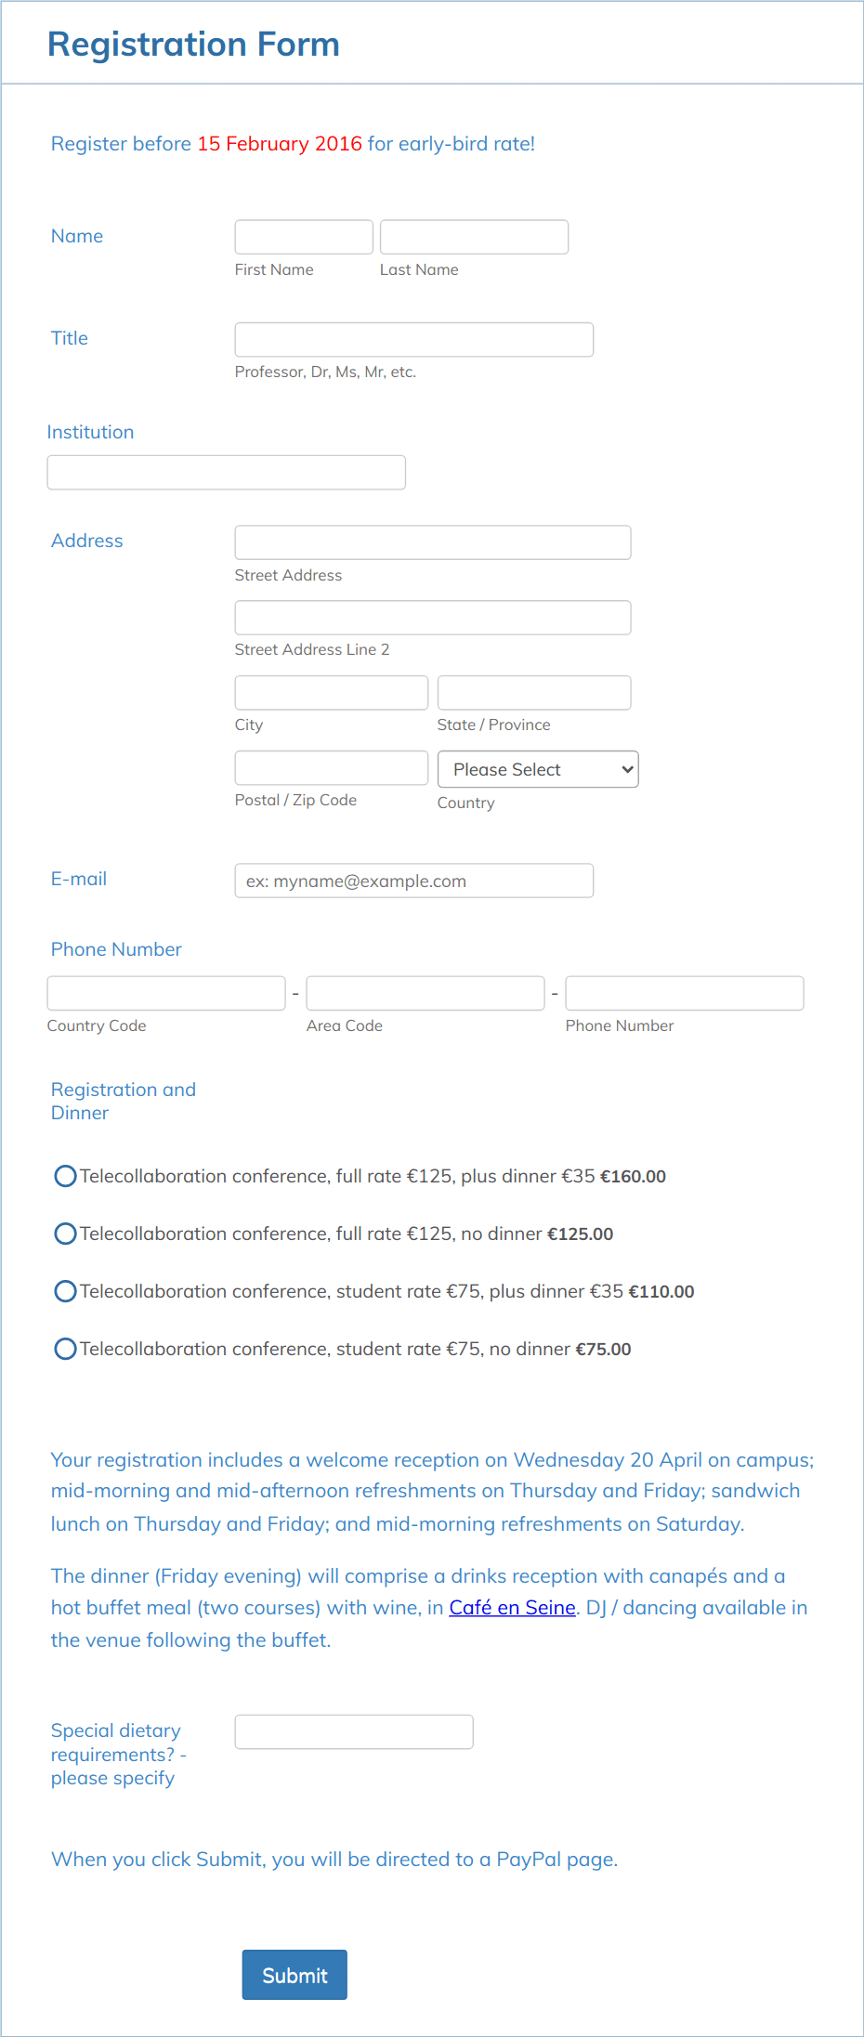The height and width of the screenshot is (2037, 864).
Task: Click the E-mail address field
Action: pyautogui.click(x=413, y=881)
